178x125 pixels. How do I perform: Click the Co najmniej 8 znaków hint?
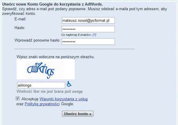point(76,35)
